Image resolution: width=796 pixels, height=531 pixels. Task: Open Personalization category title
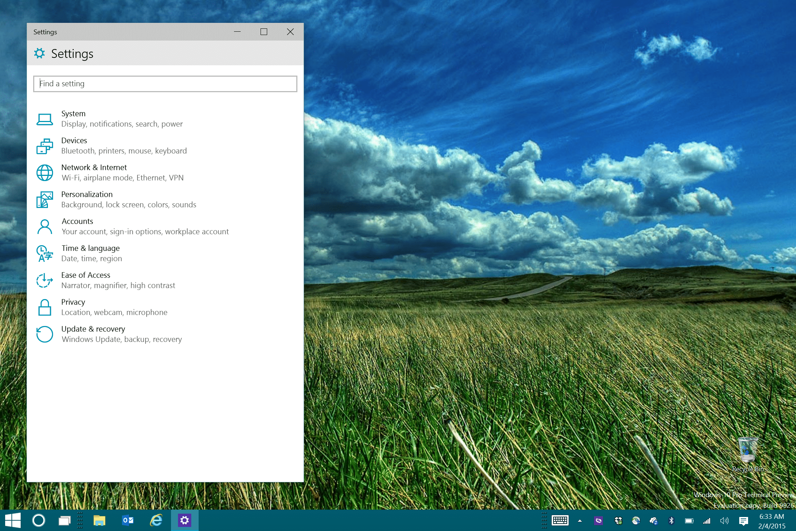click(87, 194)
